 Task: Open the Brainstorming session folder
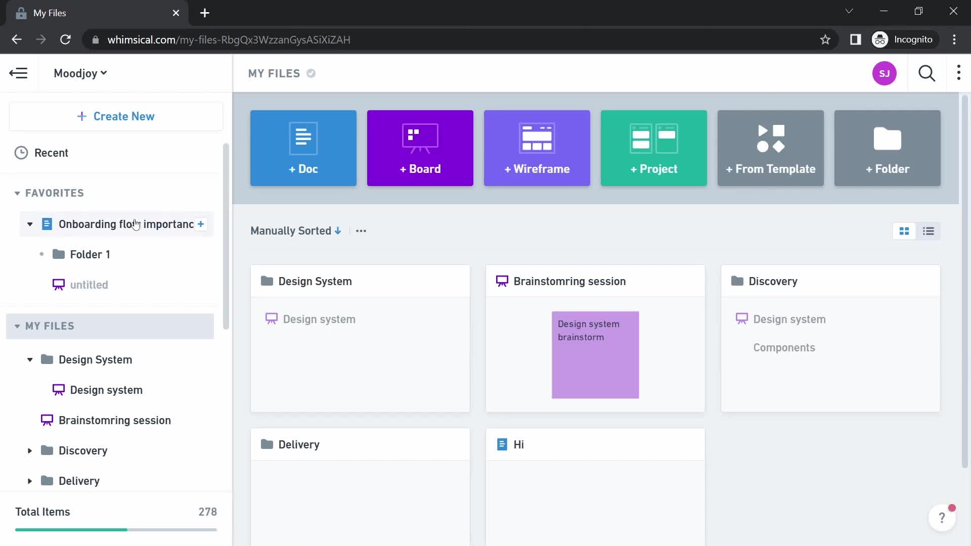(x=570, y=281)
